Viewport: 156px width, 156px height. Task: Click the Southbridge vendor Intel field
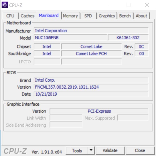[x=47, y=54]
